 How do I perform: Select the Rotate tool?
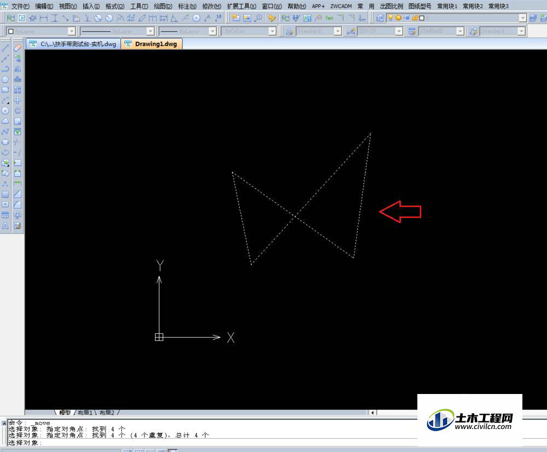click(18, 111)
